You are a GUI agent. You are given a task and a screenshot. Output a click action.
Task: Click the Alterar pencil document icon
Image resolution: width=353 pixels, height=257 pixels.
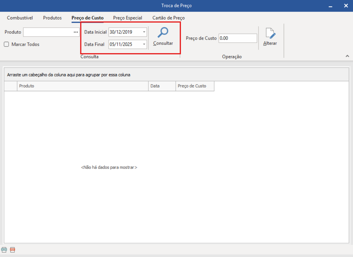point(270,33)
